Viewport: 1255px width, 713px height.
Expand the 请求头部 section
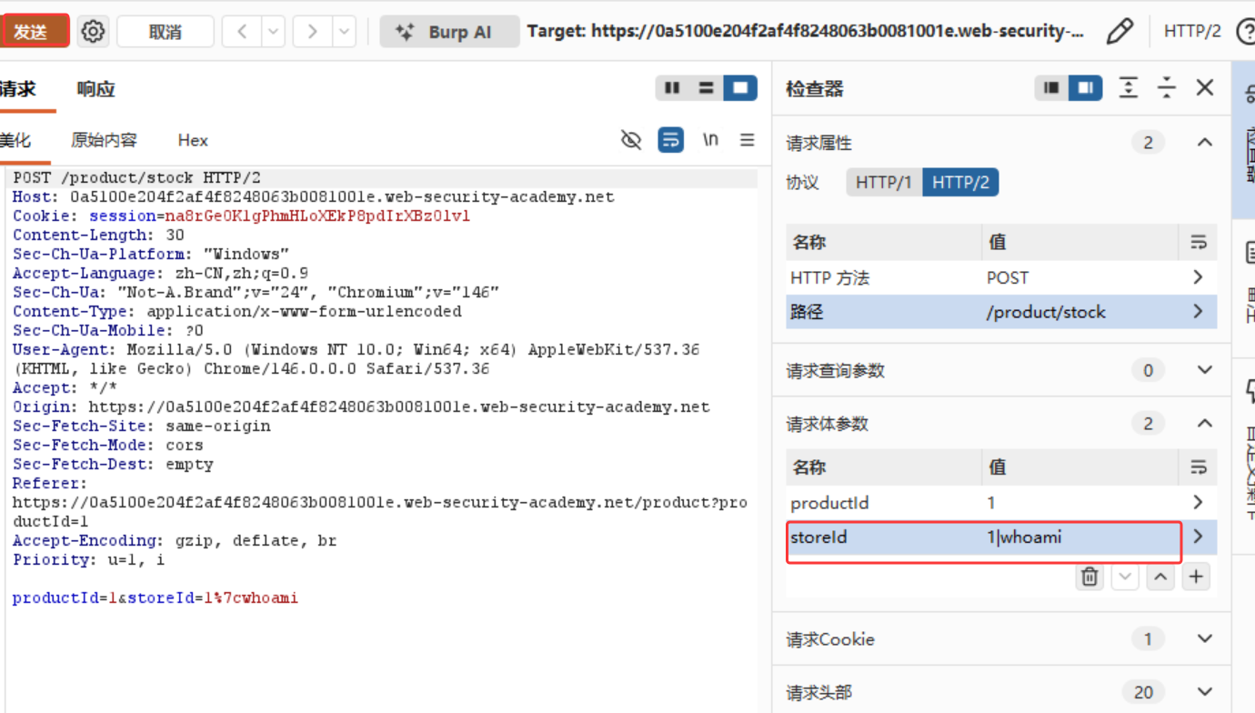(1205, 692)
